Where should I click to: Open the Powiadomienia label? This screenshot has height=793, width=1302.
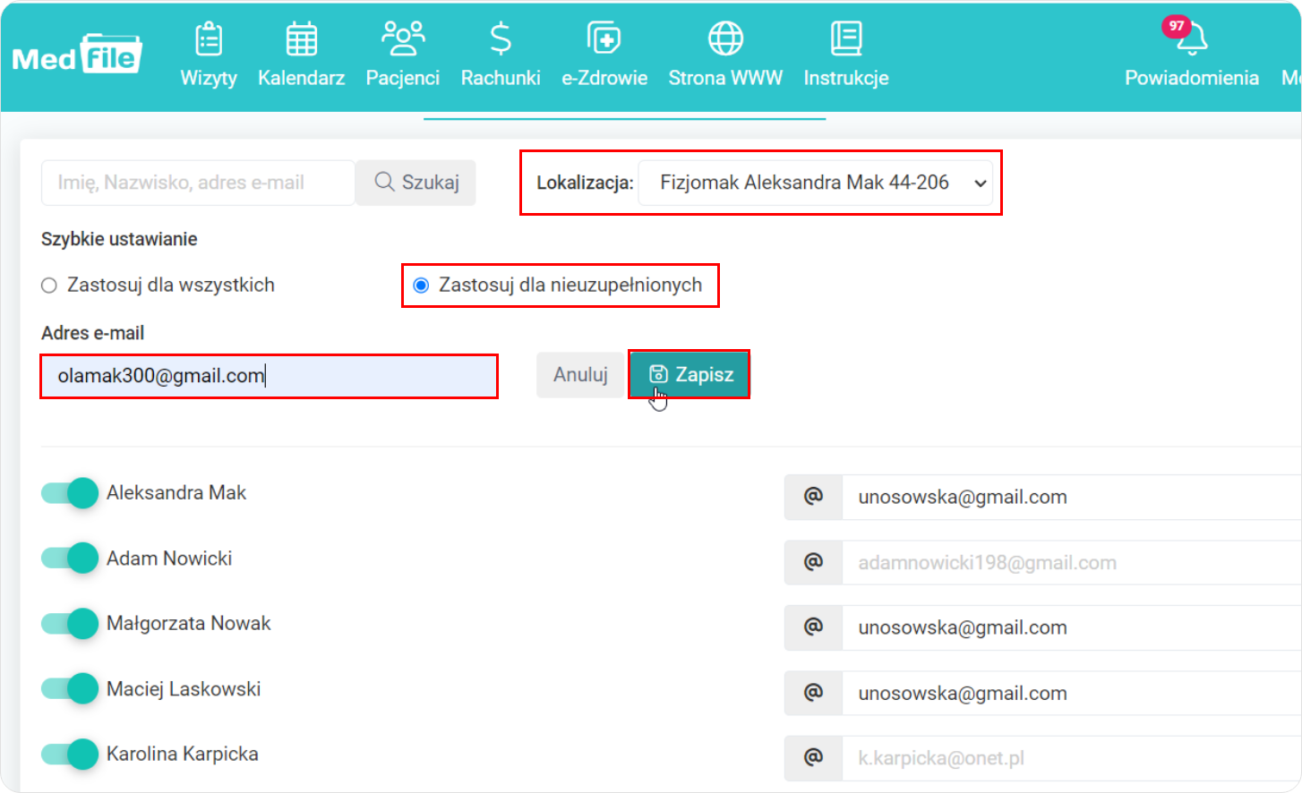click(x=1192, y=79)
